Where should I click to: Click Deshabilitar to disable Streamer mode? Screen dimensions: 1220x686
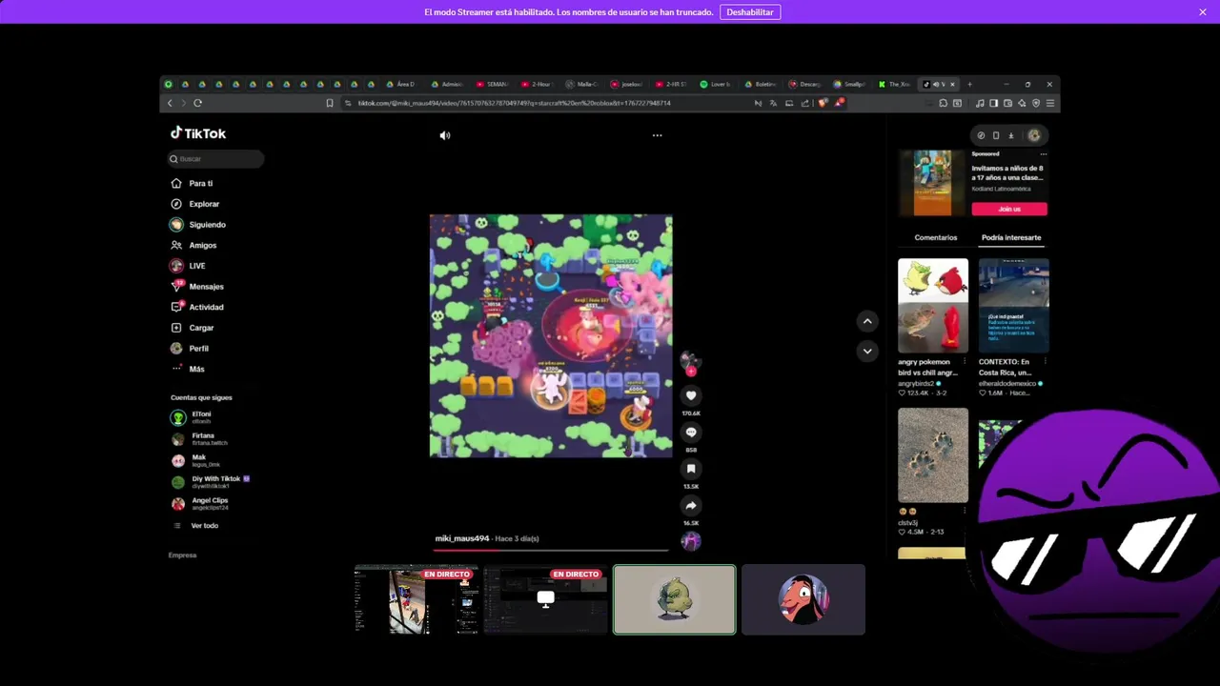click(x=750, y=12)
